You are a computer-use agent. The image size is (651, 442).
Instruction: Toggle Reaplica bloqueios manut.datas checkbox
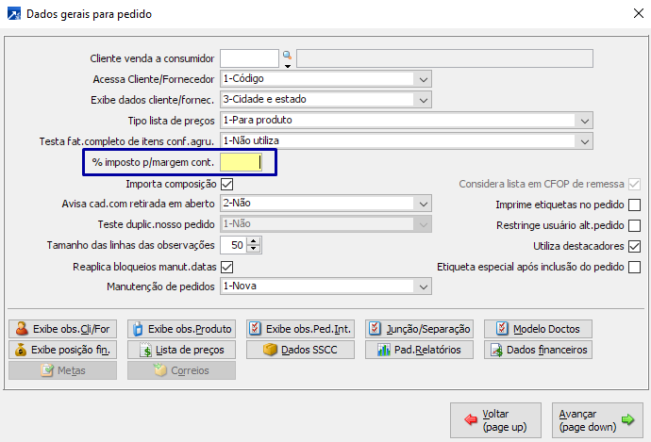[x=226, y=267]
